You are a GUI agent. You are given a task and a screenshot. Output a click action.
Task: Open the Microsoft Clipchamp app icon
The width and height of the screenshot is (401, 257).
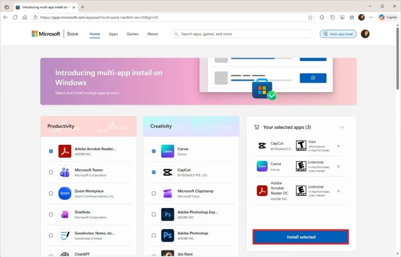167,193
